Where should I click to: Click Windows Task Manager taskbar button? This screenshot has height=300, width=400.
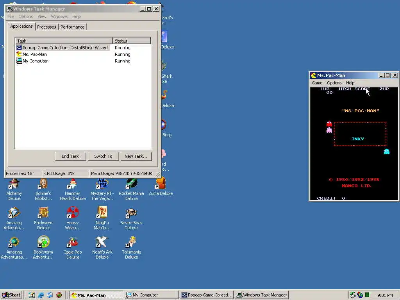(262, 295)
